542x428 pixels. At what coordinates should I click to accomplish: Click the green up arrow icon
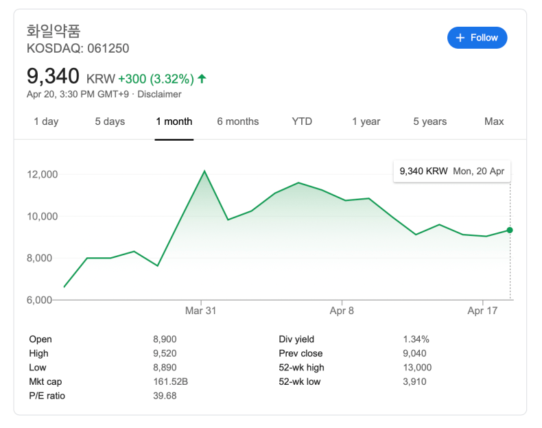202,79
